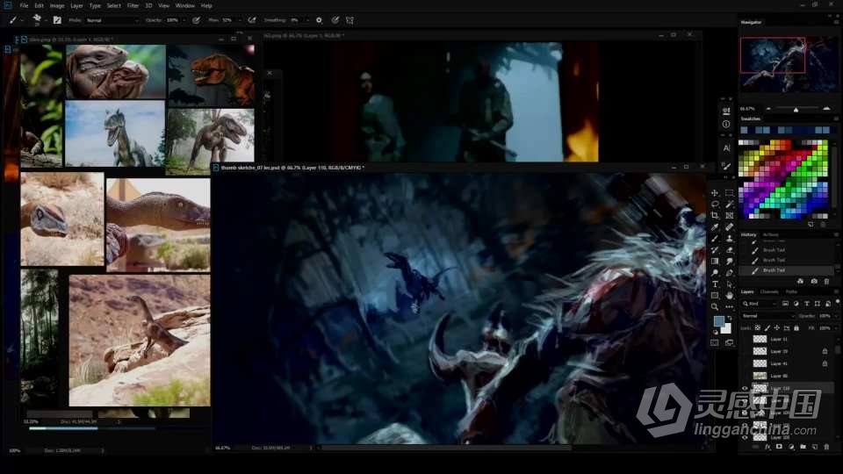Open the Edit Toolbar ellipsis

click(x=729, y=307)
